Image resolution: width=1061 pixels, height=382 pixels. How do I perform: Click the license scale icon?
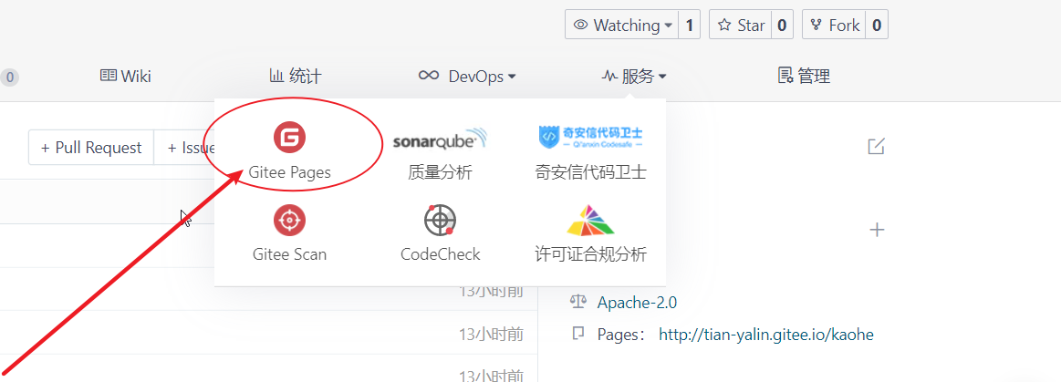(577, 302)
